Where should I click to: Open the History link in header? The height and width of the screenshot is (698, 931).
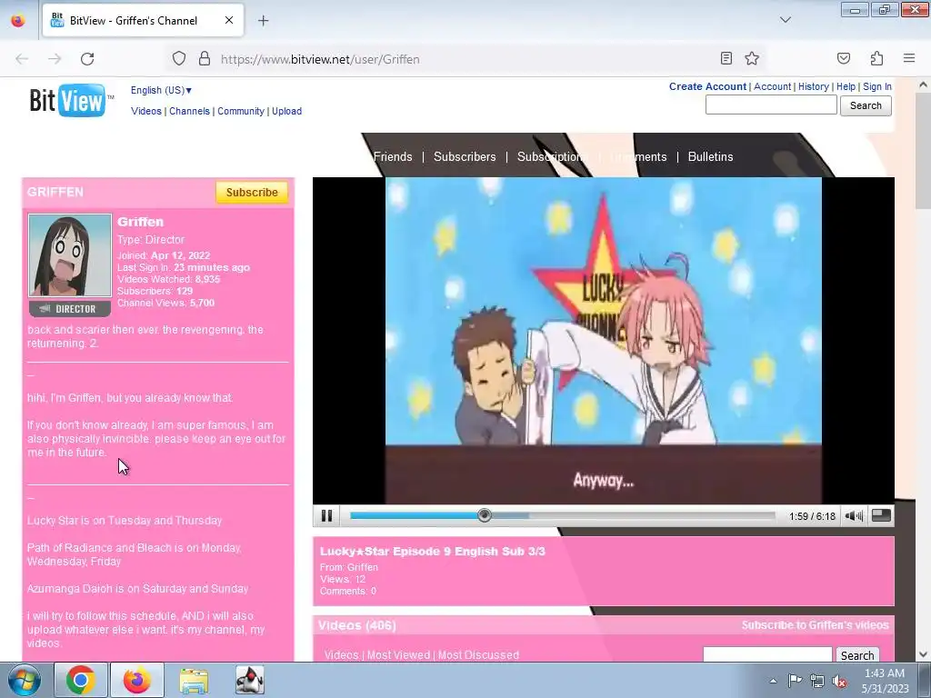pos(814,86)
